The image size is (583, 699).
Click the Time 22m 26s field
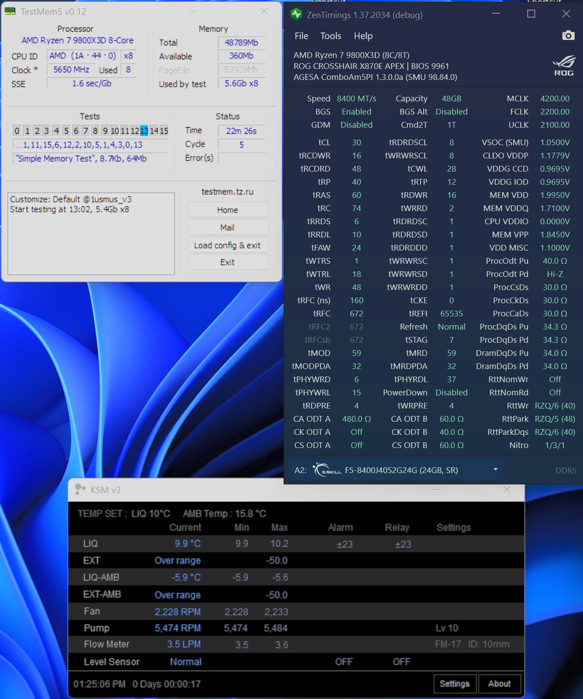tap(241, 131)
